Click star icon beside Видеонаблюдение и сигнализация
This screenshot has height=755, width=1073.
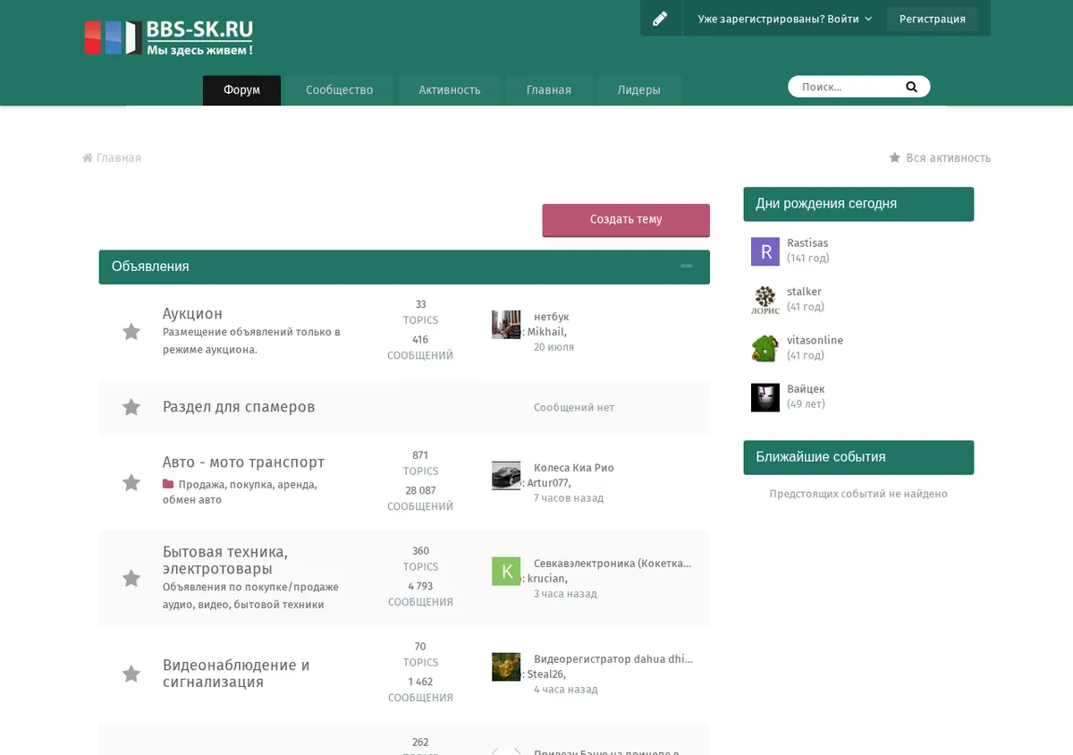point(131,674)
